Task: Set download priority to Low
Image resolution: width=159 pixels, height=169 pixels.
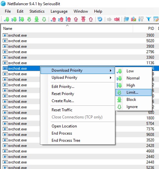Action: click(134, 71)
